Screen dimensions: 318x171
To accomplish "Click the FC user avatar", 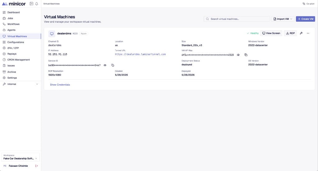I will (5, 166).
